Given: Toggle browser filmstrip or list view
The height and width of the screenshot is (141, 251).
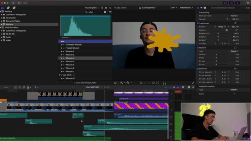Looking at the screenshot, I should tap(102, 8).
